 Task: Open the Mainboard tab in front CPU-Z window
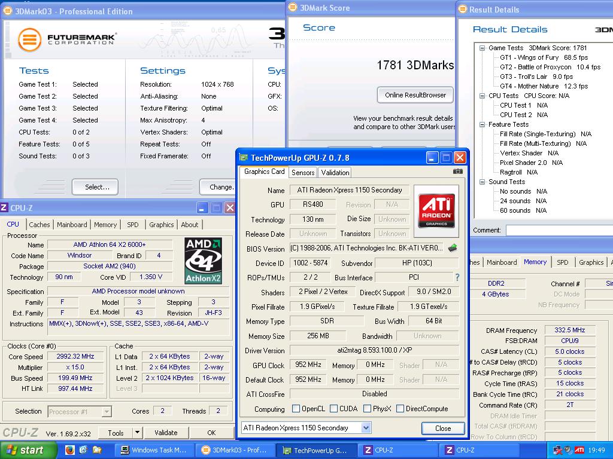(72, 225)
